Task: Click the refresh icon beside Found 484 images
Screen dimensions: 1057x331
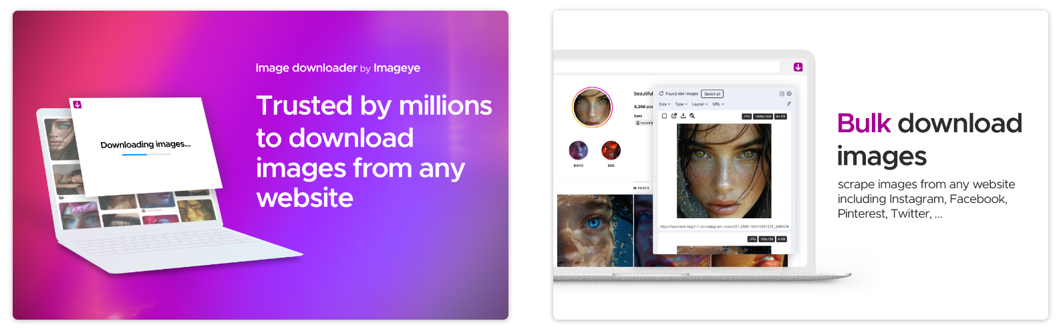Action: (661, 93)
